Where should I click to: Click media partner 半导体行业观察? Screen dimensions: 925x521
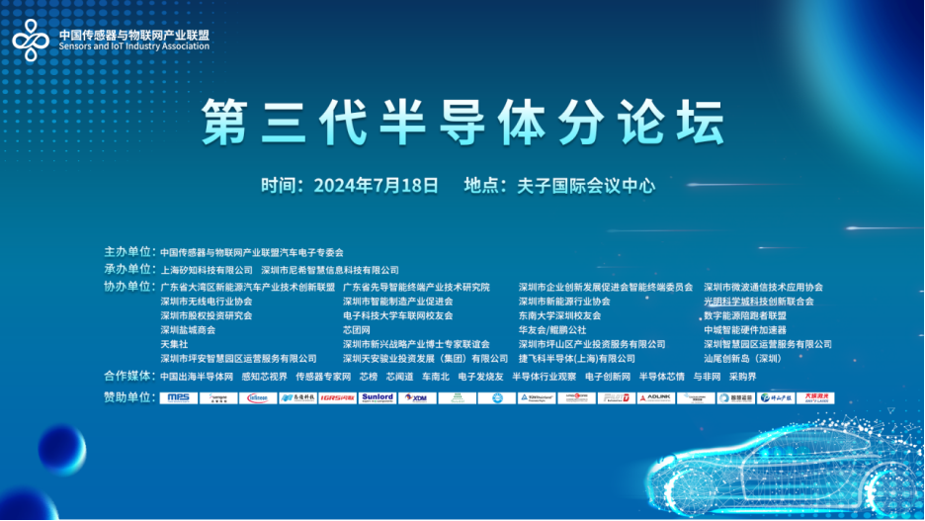545,377
